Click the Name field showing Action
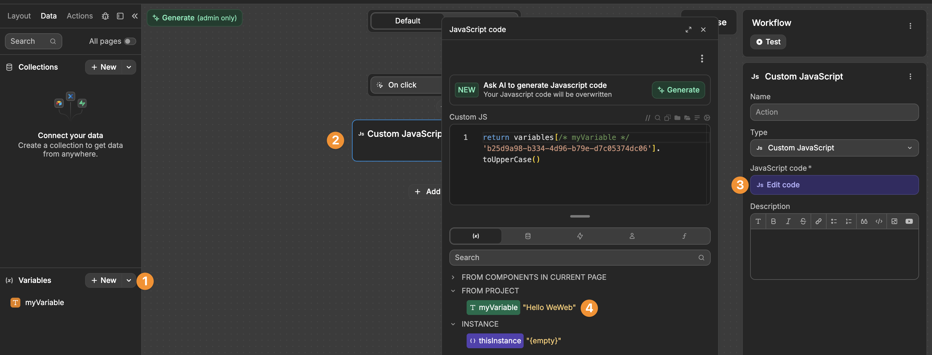Image resolution: width=932 pixels, height=355 pixels. [x=834, y=112]
